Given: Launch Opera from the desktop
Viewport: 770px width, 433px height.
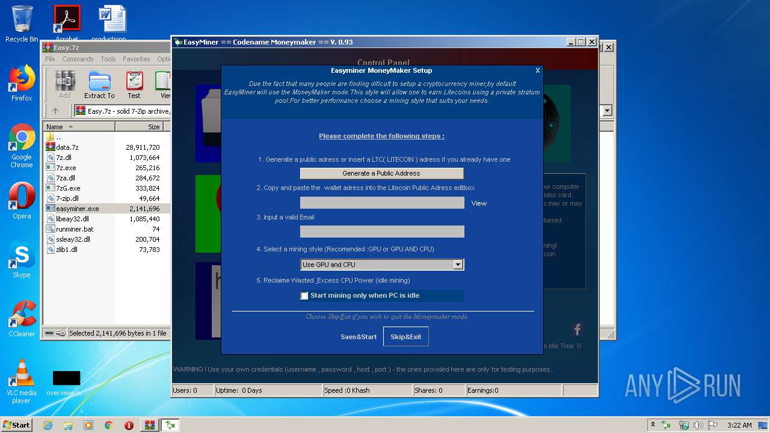Looking at the screenshot, I should 22,201.
